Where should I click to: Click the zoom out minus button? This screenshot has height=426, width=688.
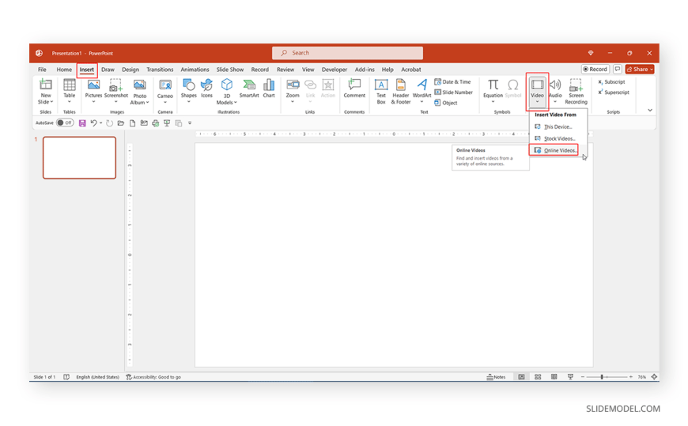pos(583,377)
